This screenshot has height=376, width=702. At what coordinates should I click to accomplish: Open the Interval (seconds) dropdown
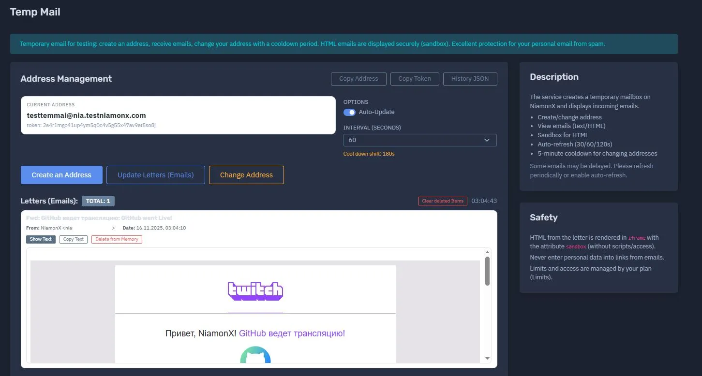click(419, 140)
